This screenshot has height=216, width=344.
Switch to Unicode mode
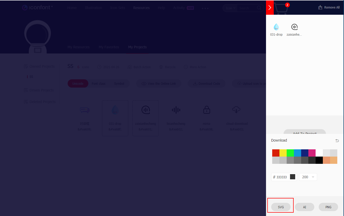tap(78, 84)
